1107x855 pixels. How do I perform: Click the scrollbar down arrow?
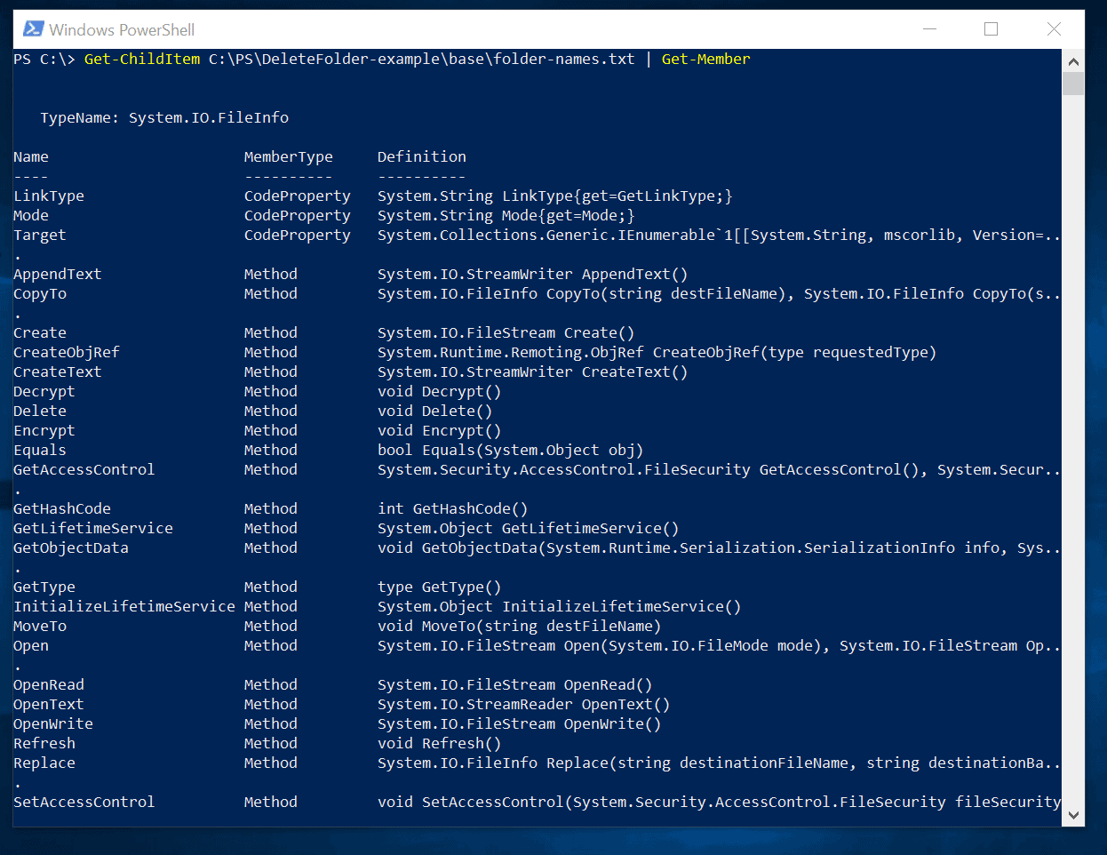tap(1073, 814)
